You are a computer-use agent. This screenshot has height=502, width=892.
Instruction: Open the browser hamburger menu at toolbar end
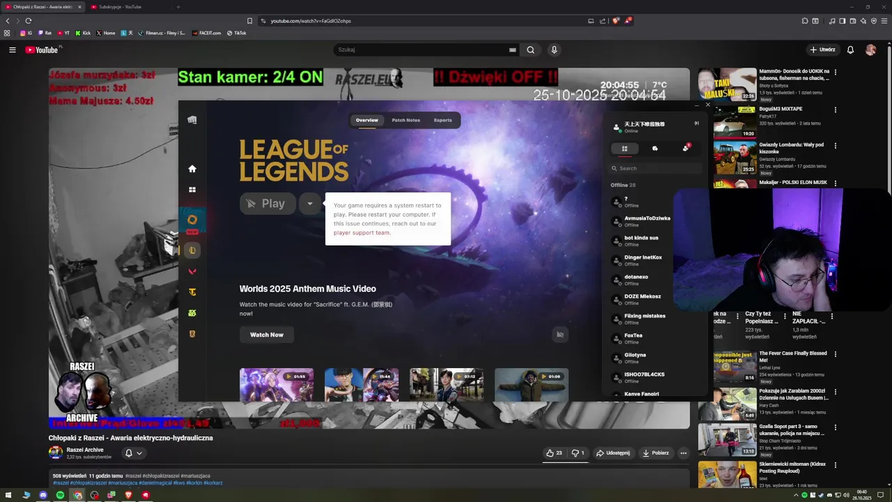coord(884,21)
